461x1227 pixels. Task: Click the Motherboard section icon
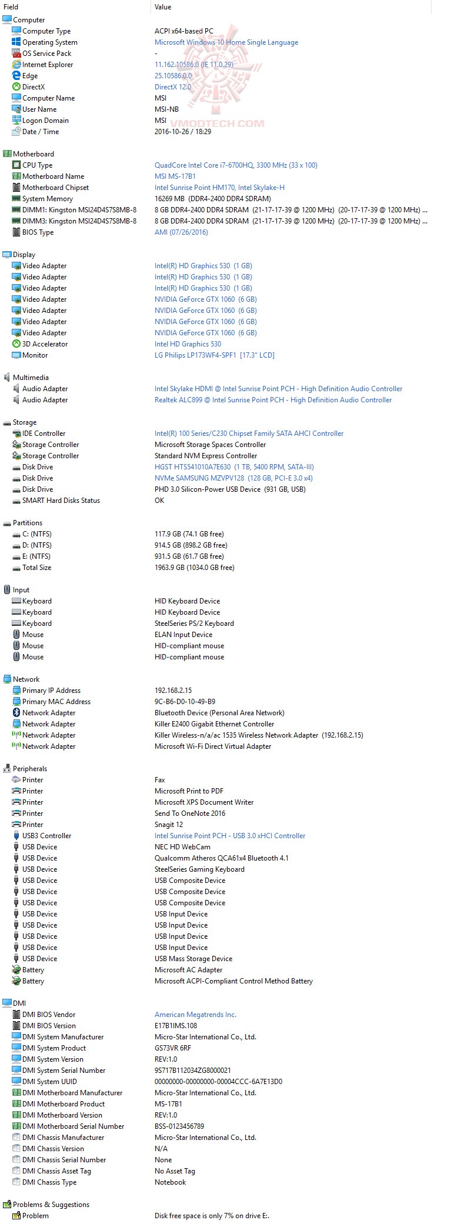pyautogui.click(x=7, y=154)
